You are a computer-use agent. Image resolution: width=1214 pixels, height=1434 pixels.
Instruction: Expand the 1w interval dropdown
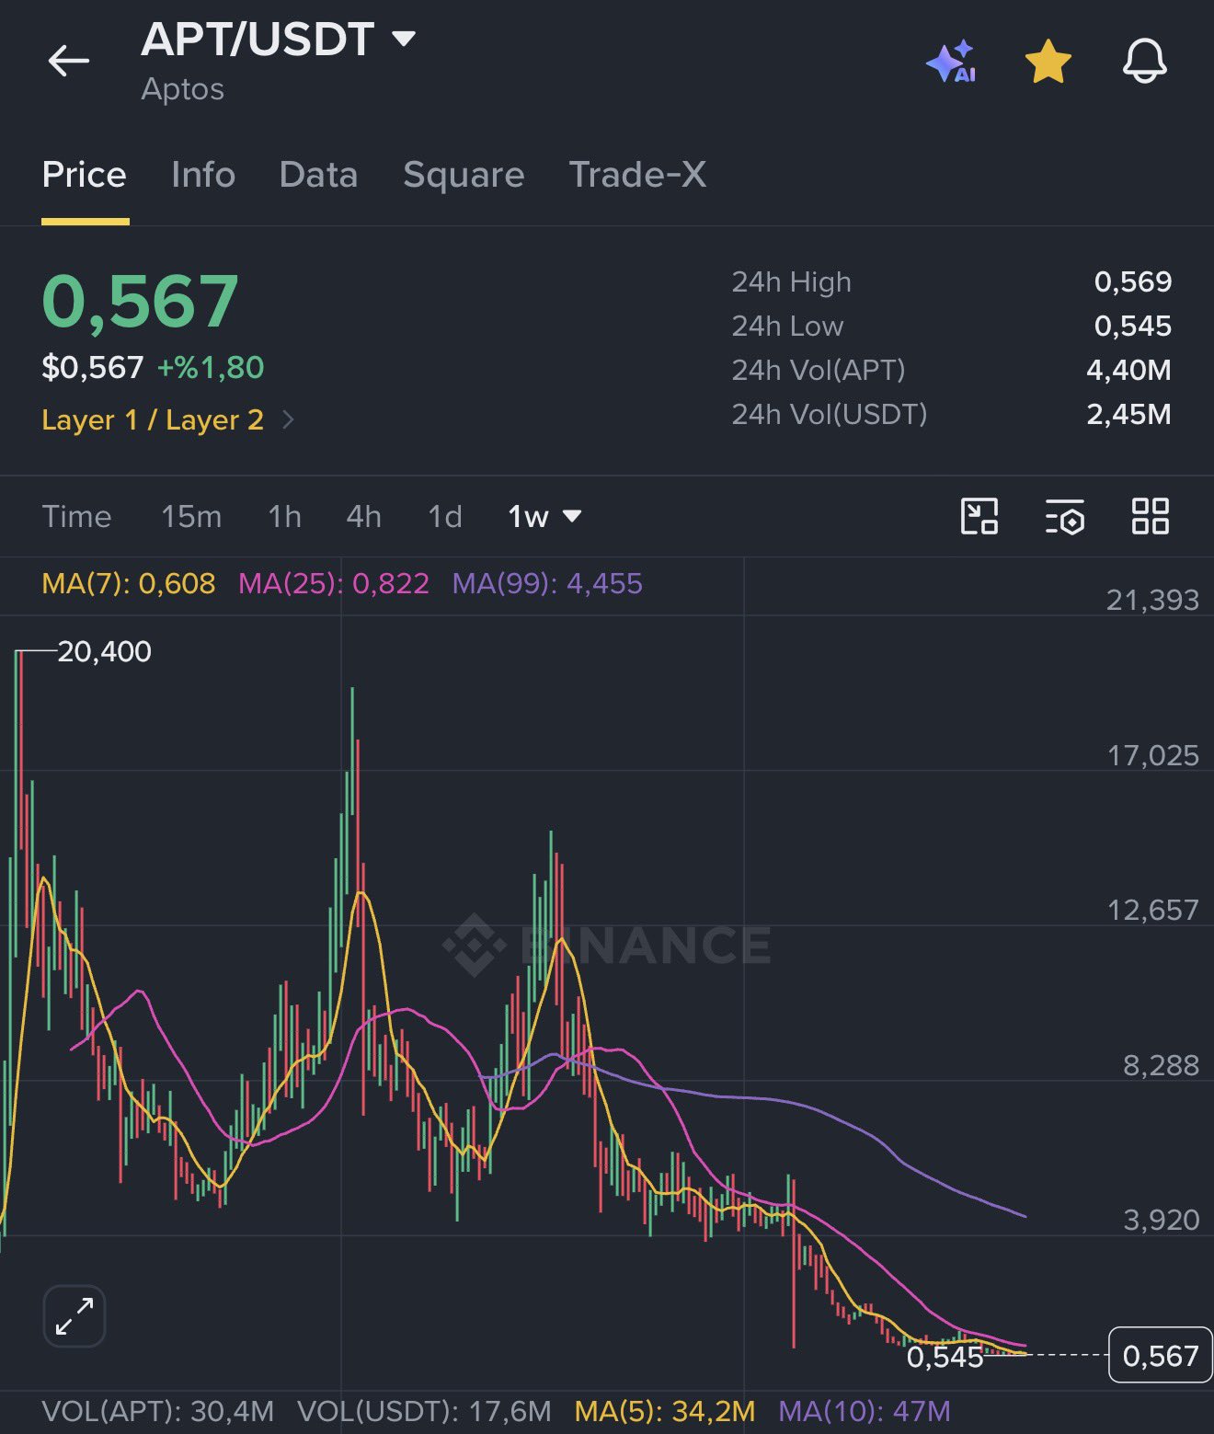(544, 516)
